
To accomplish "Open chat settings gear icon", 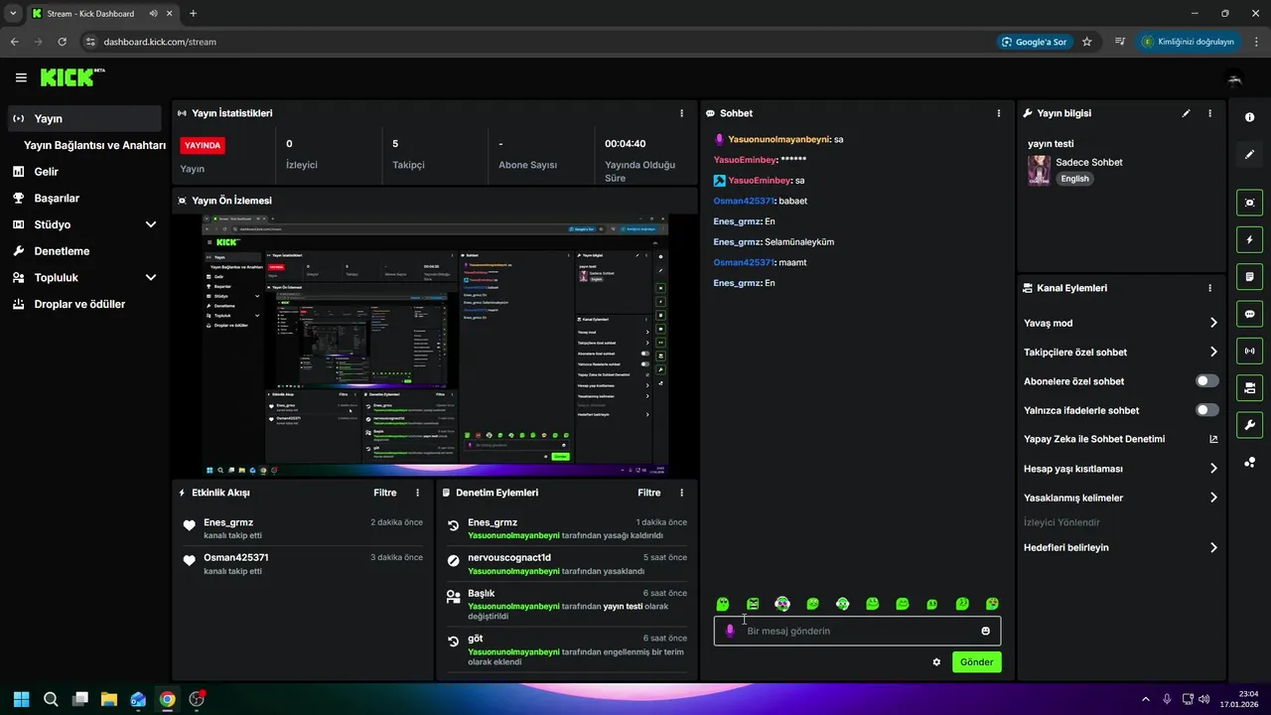I will pyautogui.click(x=936, y=662).
